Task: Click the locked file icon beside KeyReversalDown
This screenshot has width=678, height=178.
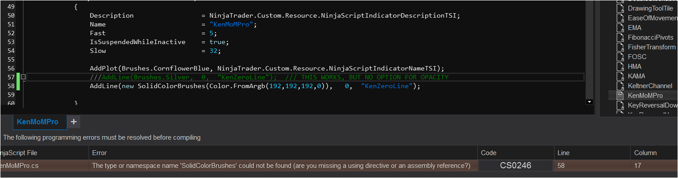Action: (620, 105)
